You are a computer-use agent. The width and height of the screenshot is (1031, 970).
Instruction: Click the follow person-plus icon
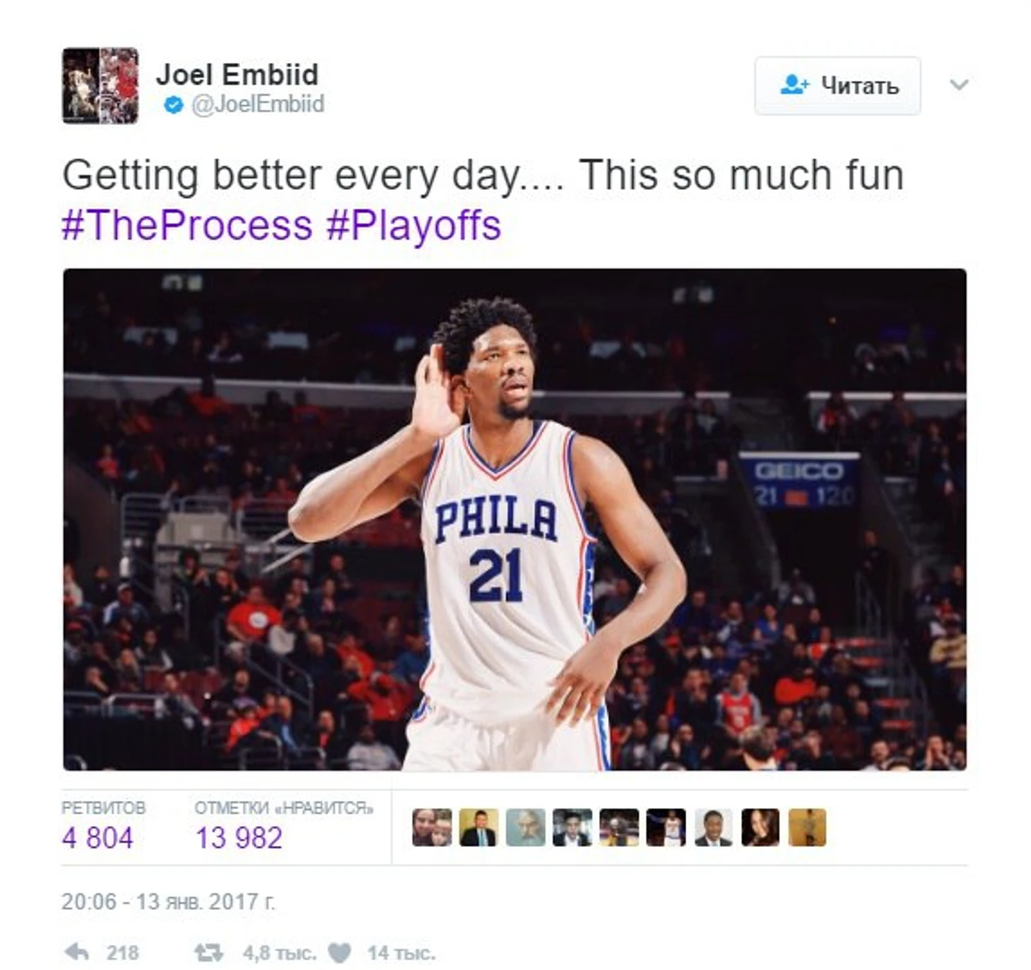(794, 85)
